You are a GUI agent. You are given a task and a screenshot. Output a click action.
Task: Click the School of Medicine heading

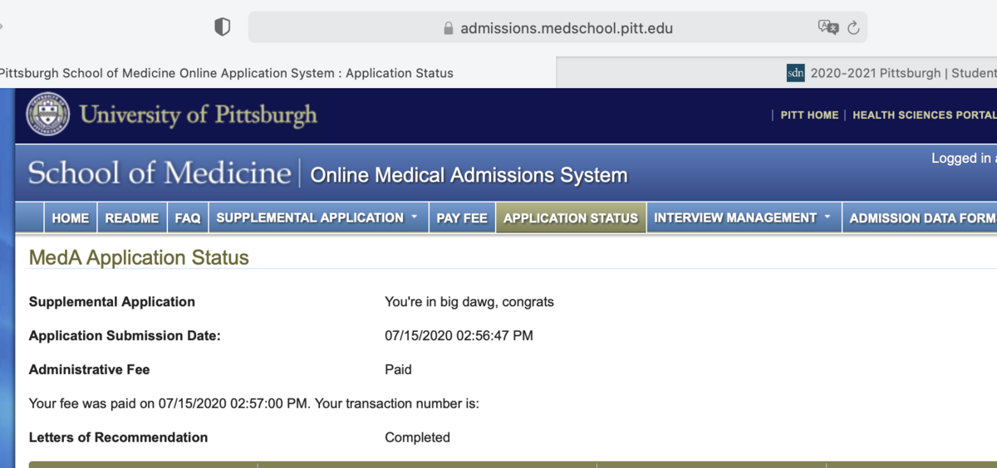[x=160, y=173]
